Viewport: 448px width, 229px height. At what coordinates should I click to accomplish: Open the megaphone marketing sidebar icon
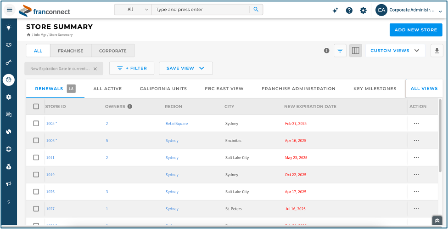tap(9, 184)
